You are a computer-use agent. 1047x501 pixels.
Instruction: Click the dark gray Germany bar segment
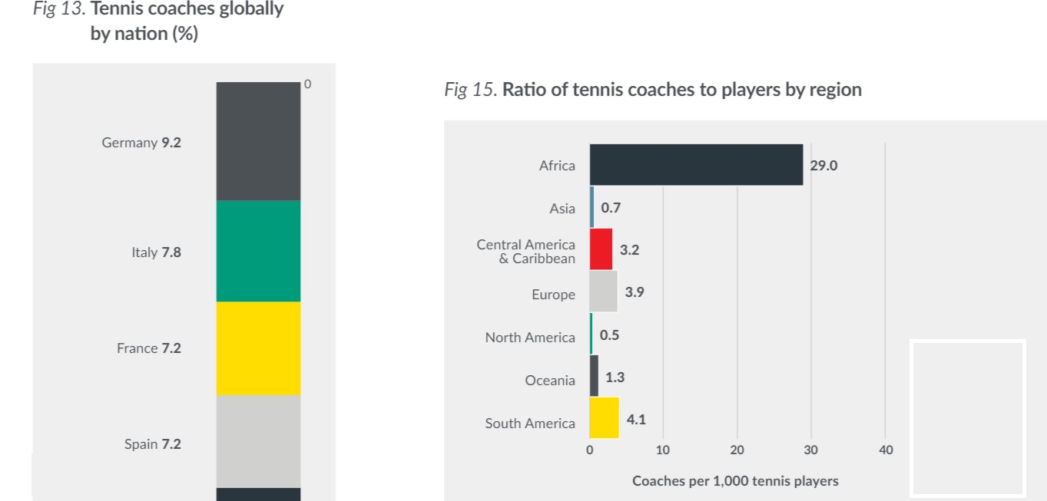tap(258, 141)
